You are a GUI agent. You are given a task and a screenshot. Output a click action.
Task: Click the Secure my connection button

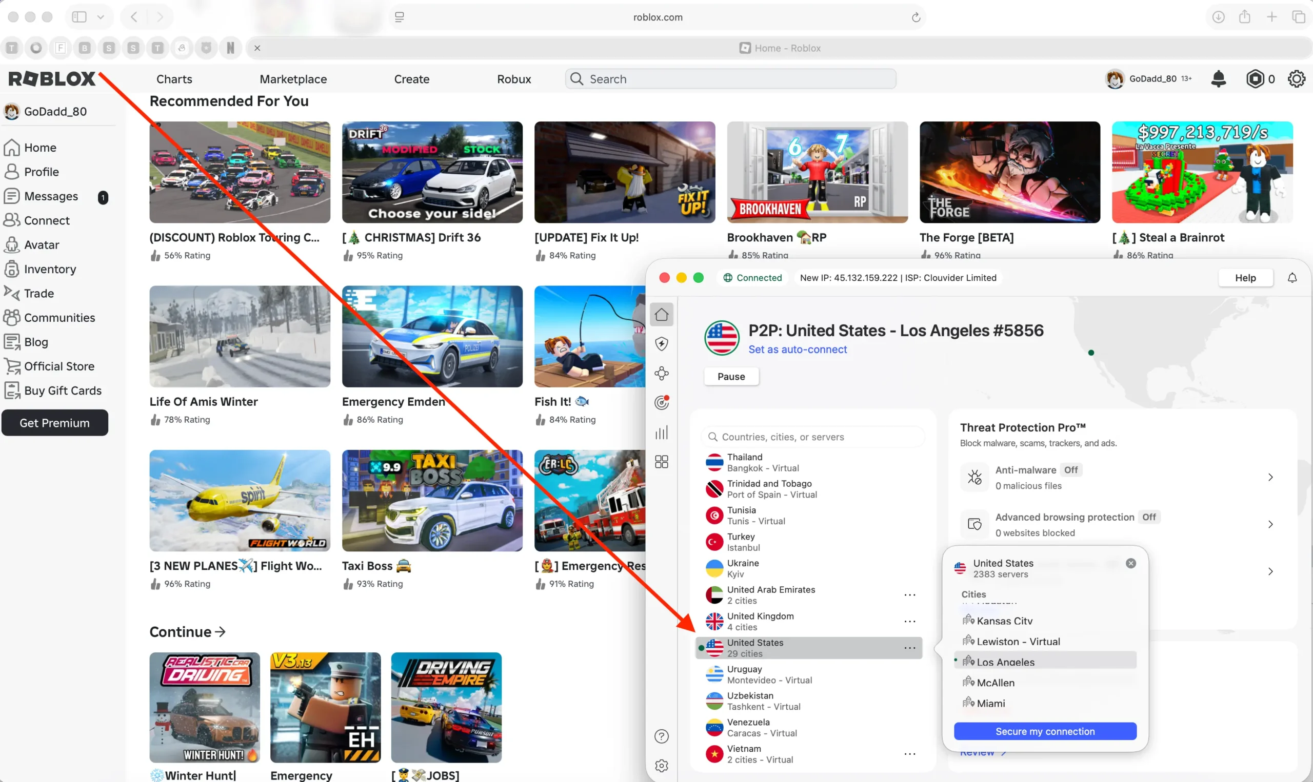point(1044,731)
